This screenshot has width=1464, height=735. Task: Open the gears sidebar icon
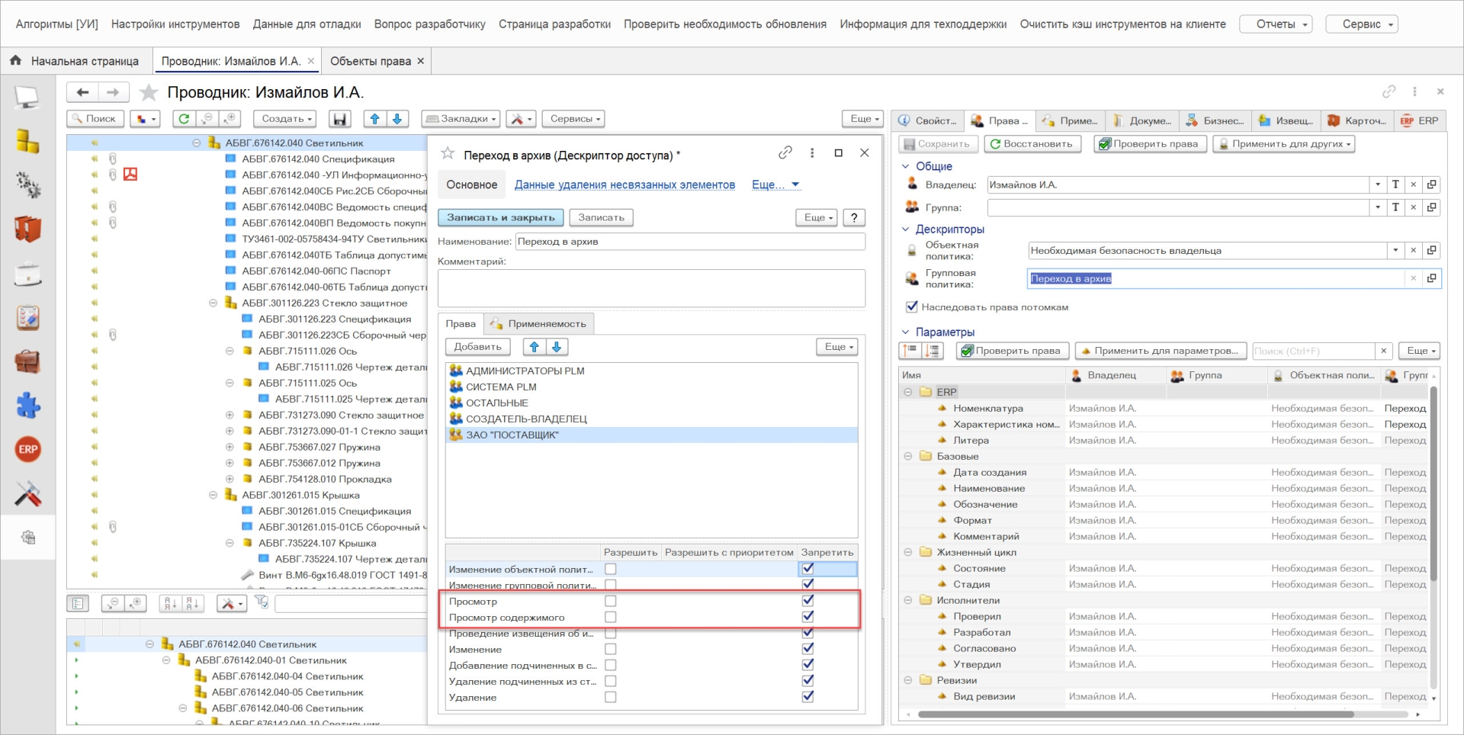28,185
